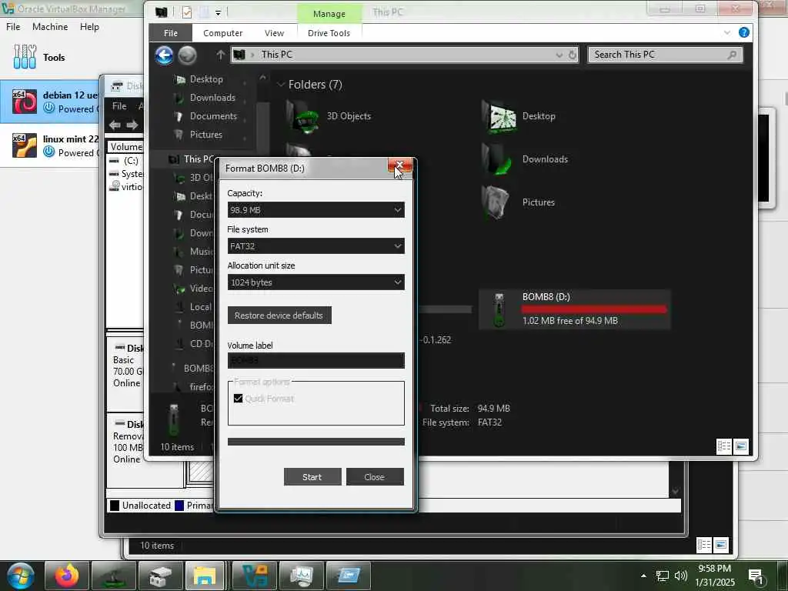788x591 pixels.
Task: Click the format progress bar
Action: pos(316,442)
